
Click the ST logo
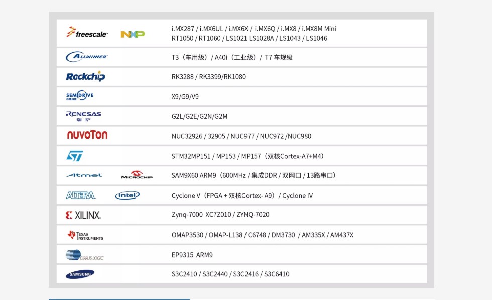click(75, 156)
